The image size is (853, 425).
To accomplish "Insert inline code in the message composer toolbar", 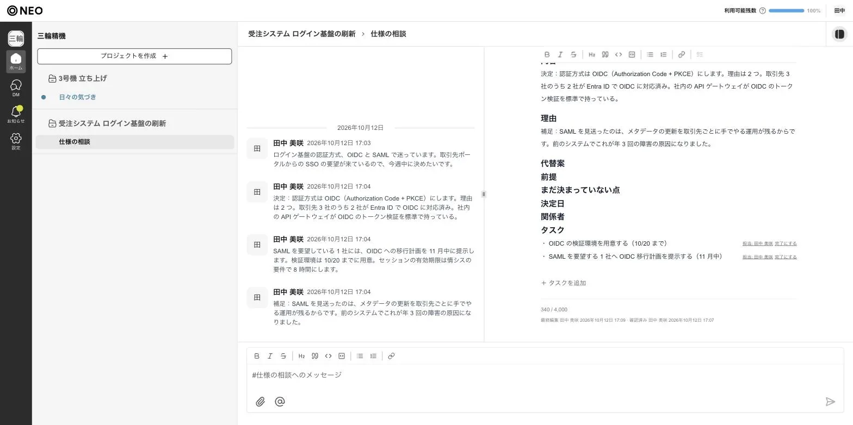I will [328, 356].
